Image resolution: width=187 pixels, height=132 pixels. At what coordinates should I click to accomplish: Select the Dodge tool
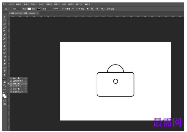pos(5,64)
